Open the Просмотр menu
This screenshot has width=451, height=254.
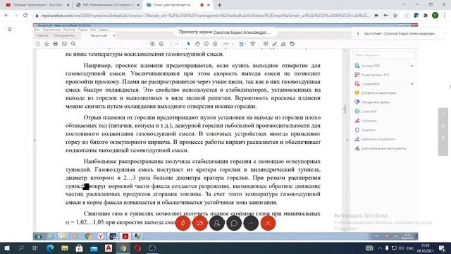point(69,30)
